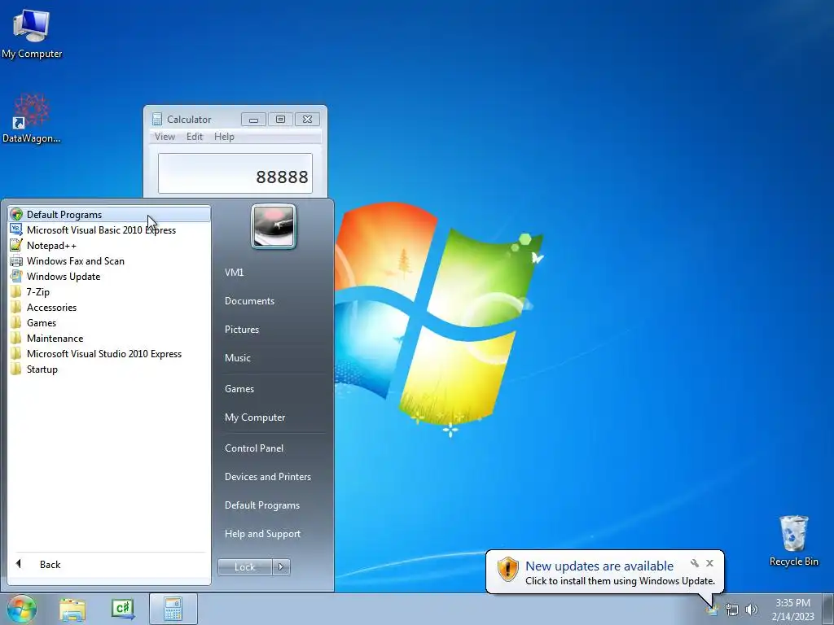Expand the Maintenance folder
Image resolution: width=834 pixels, height=625 pixels.
tap(109, 338)
